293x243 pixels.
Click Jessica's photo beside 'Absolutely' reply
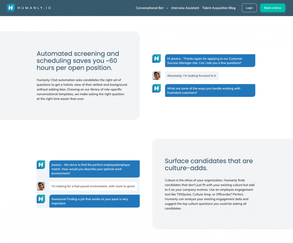pos(157,75)
